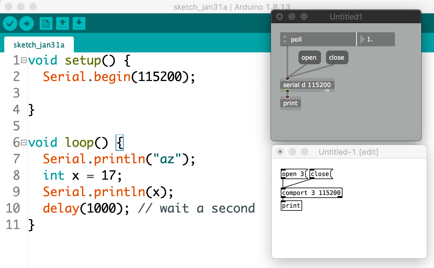Image resolution: width=434 pixels, height=268 pixels.
Task: Click the print object in the Max patch
Action: coord(290,103)
